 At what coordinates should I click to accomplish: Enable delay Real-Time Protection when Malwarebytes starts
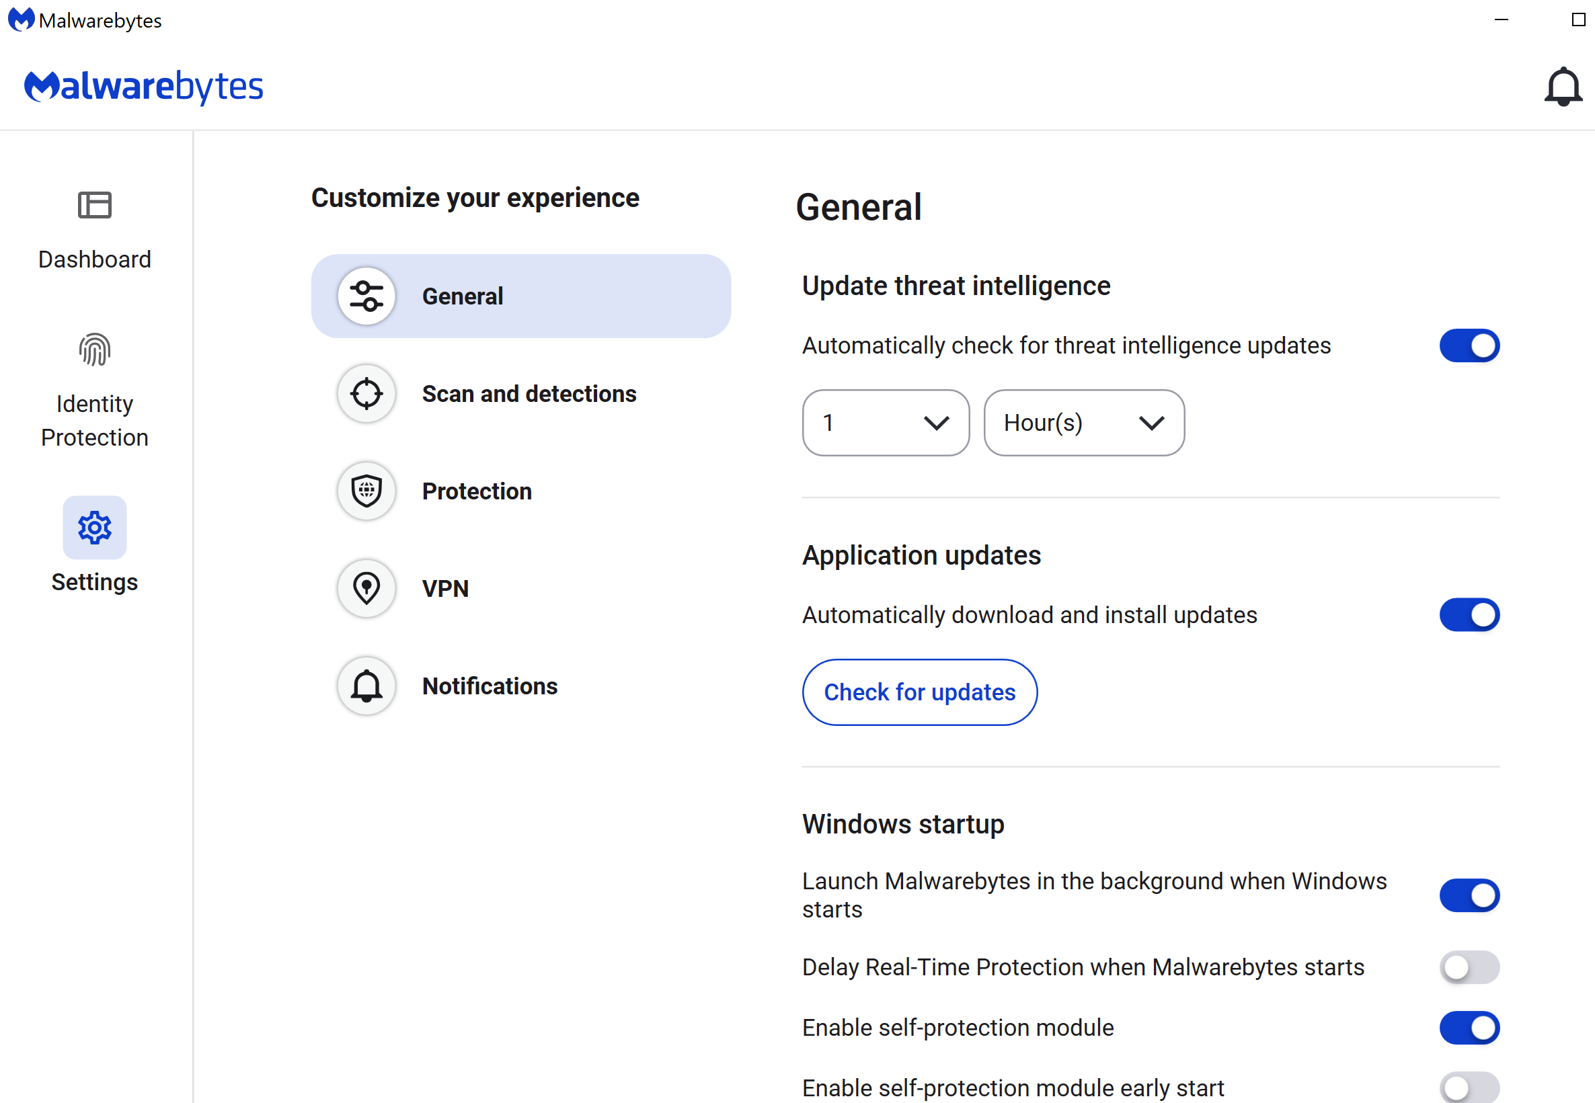pos(1469,967)
